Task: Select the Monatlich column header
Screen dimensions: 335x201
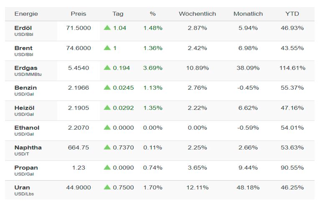Action: click(x=248, y=14)
